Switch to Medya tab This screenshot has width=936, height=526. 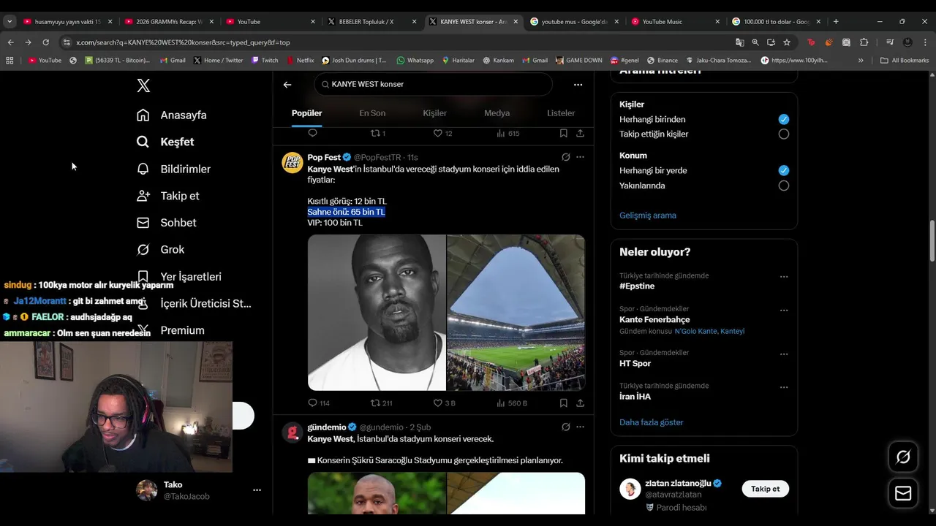coord(497,113)
